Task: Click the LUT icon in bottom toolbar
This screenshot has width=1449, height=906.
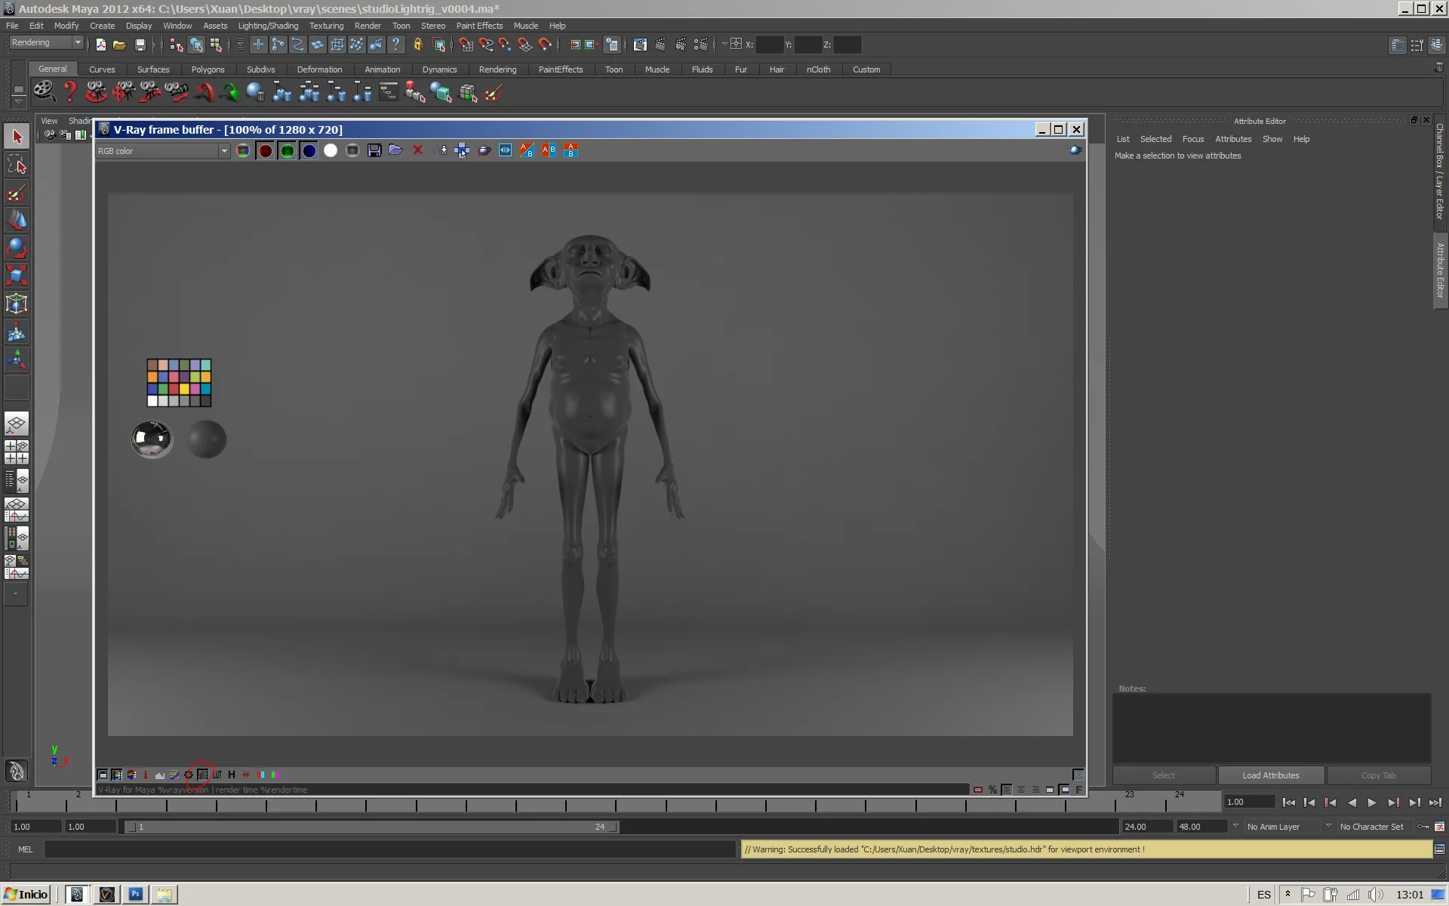Action: pyautogui.click(x=217, y=775)
